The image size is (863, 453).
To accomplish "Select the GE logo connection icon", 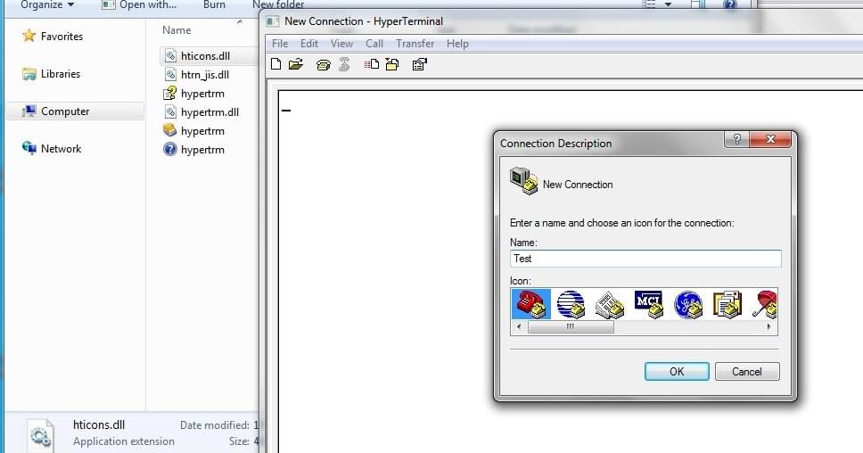I will pos(688,304).
